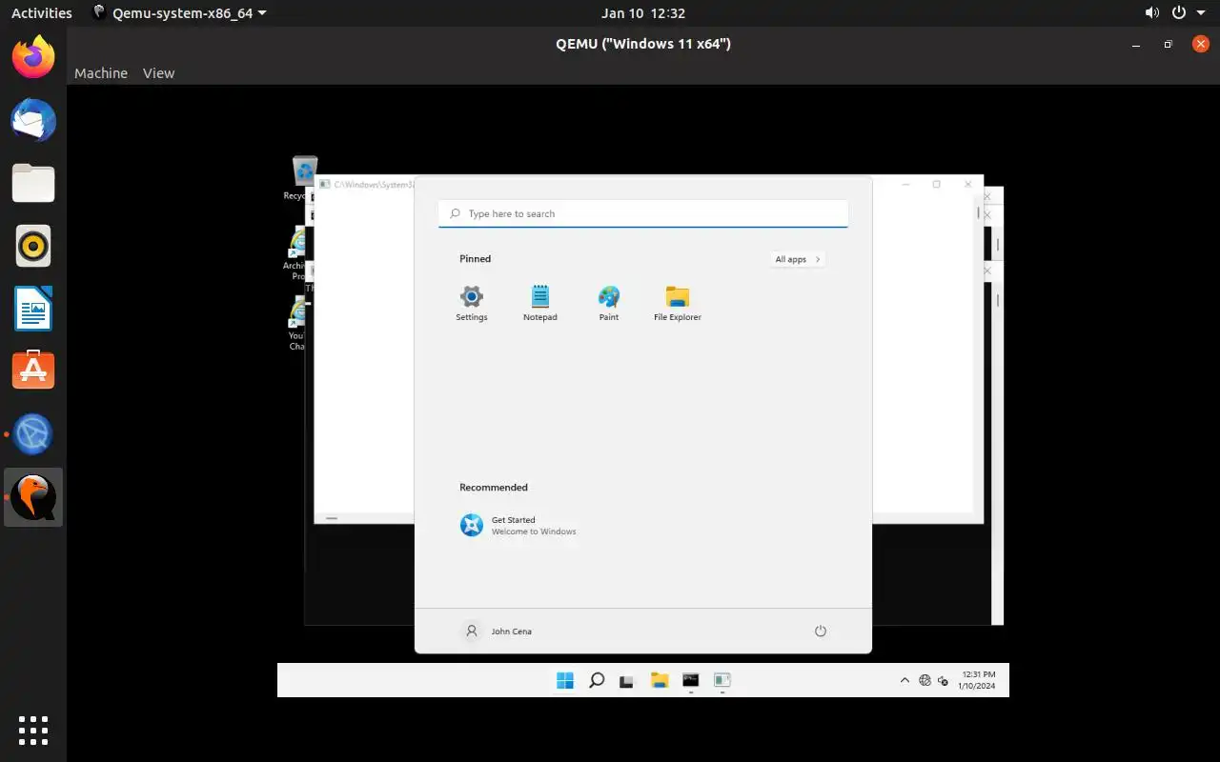Click the Windows Start button on taskbar

565,680
